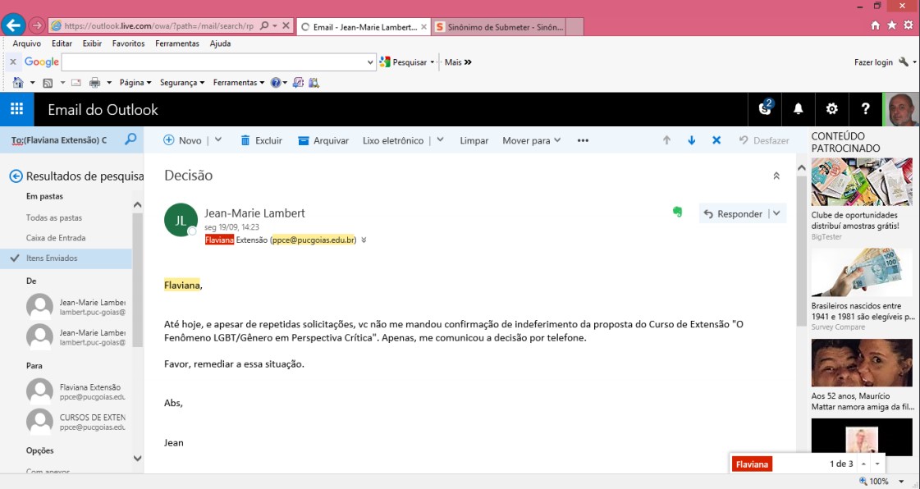
Task: Open the Outlook settings gear
Action: (x=831, y=109)
